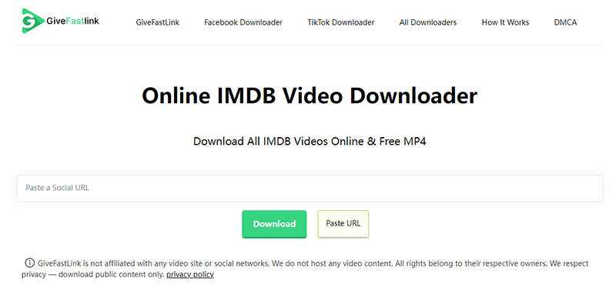Open the GiveFastLink navigation menu item
Viewport: 616px width, 308px height.
point(157,22)
